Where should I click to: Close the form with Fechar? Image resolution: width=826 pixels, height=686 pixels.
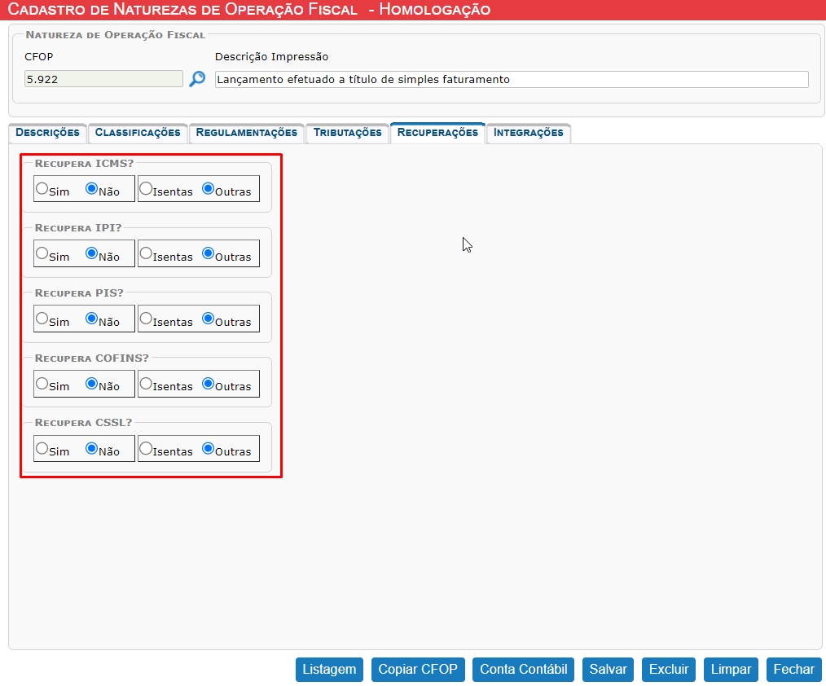(x=794, y=669)
